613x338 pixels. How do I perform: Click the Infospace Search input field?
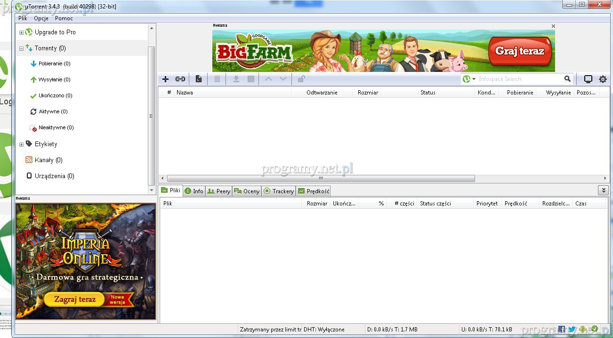(518, 79)
